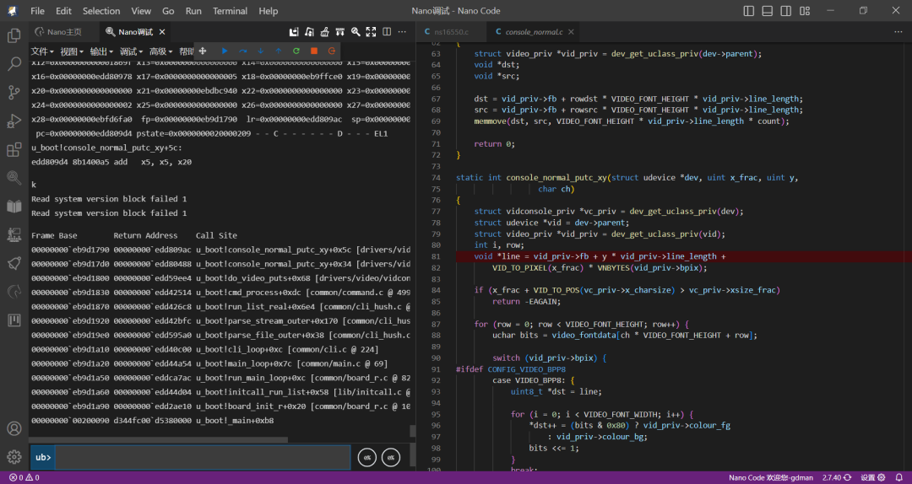Image resolution: width=912 pixels, height=484 pixels.
Task: Open the Manage gear in activity bar
Action: coord(14,457)
